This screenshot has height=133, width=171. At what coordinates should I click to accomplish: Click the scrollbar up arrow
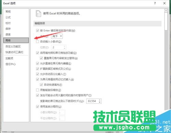pos(166,11)
